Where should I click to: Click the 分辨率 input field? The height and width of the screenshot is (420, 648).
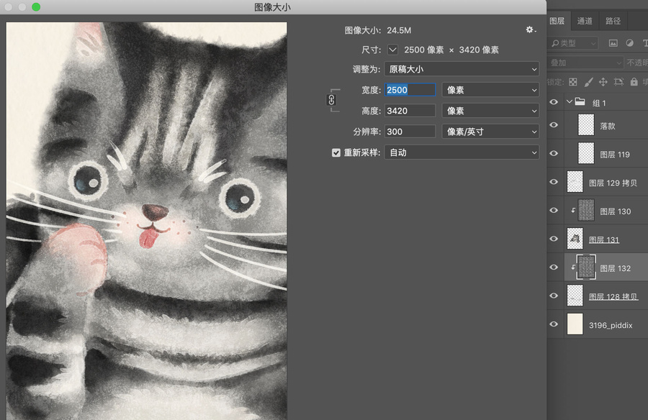[x=410, y=132]
